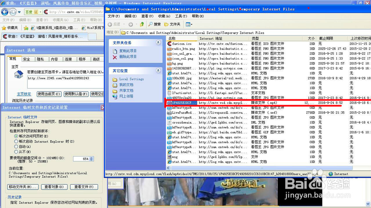Open 收藏夹 favorites star in IE
The image size is (371, 208).
pyautogui.click(x=10, y=28)
